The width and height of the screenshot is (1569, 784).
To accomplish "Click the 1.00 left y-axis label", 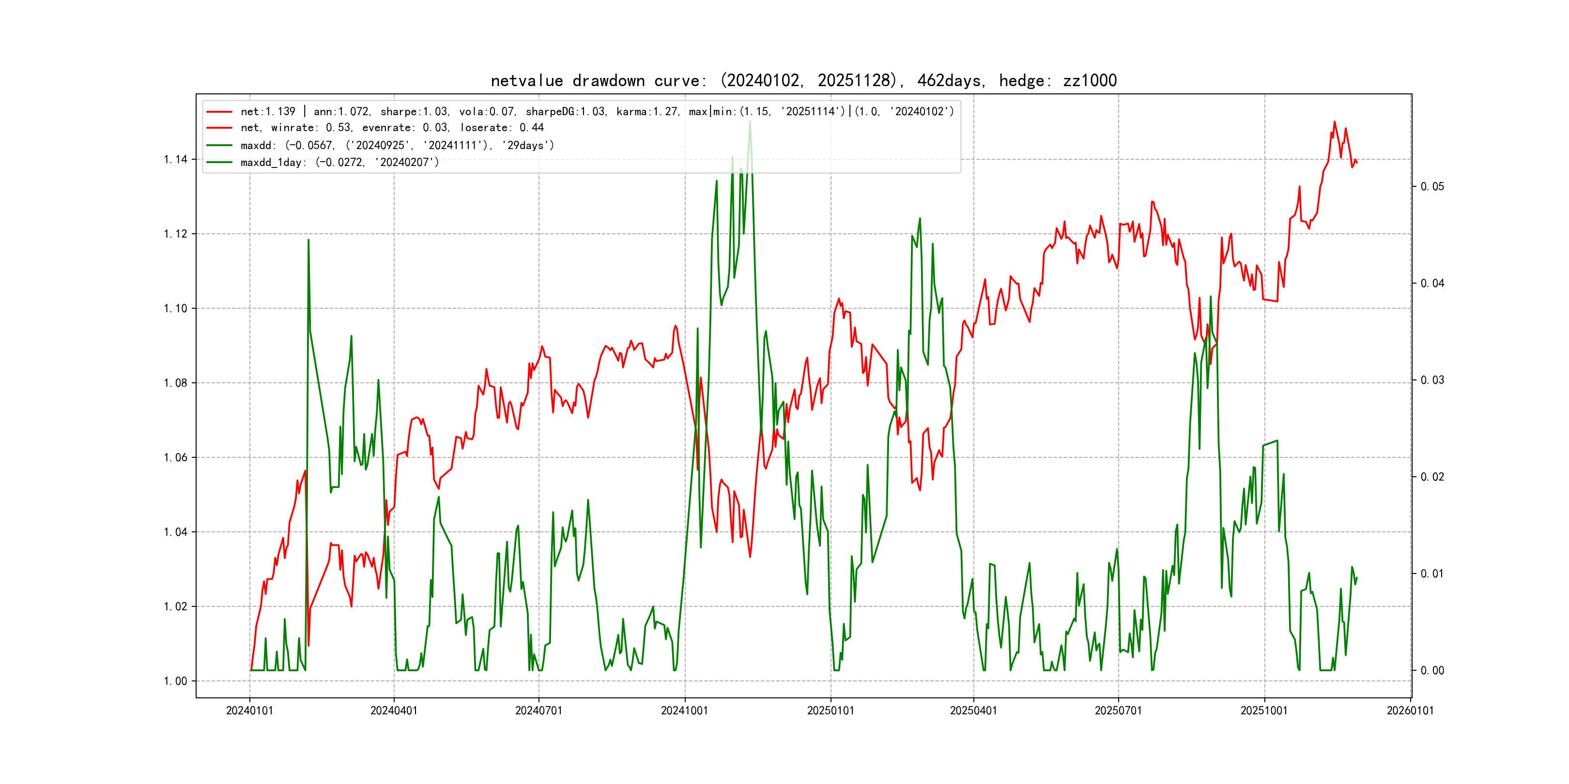I will 175,681.
